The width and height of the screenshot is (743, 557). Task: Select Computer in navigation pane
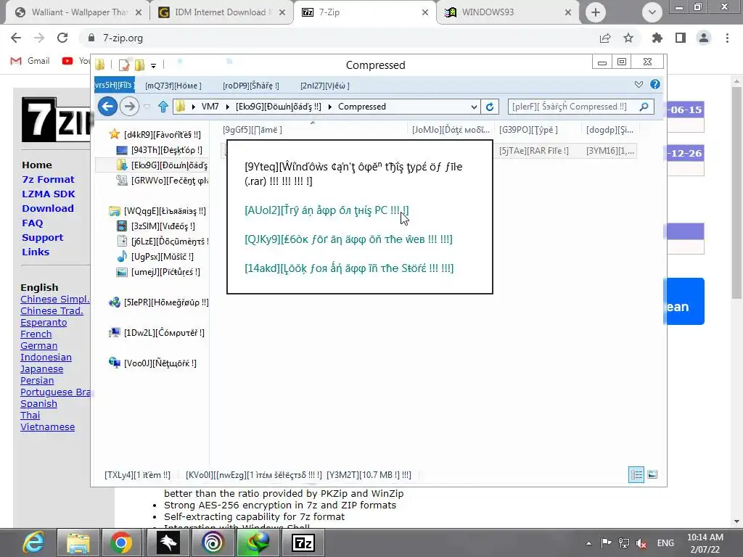tap(157, 332)
